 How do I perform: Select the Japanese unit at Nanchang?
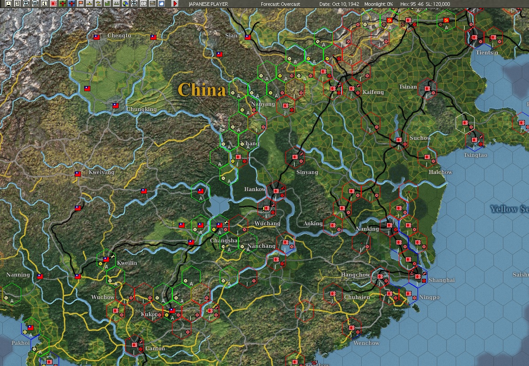[285, 242]
